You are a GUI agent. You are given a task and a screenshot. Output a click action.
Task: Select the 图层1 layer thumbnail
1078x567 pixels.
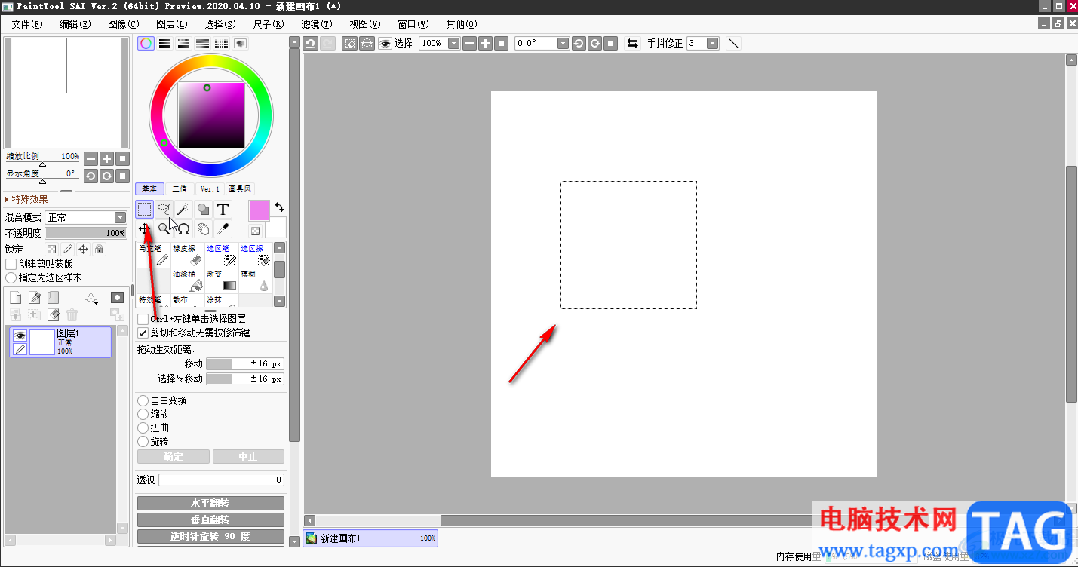42,342
